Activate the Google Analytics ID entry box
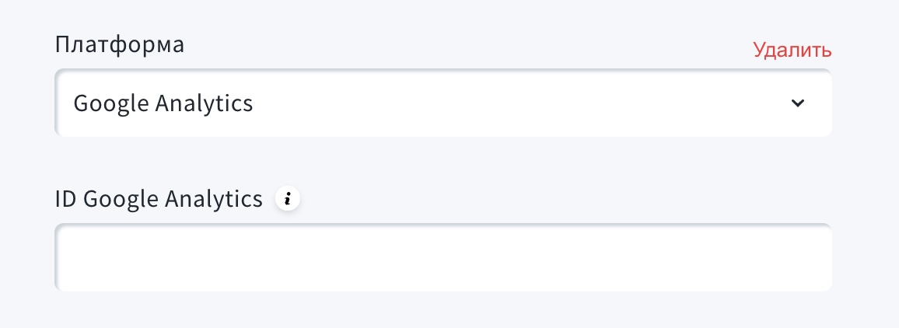 click(443, 258)
